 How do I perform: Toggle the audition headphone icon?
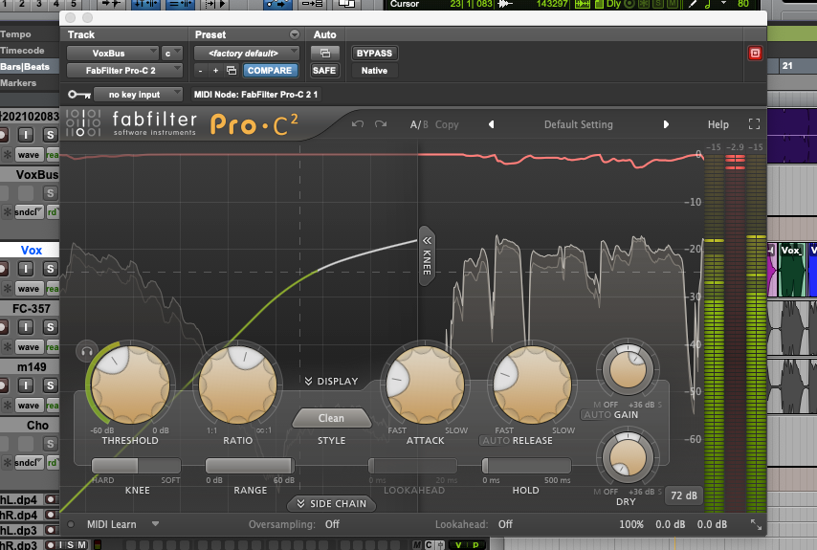click(87, 352)
